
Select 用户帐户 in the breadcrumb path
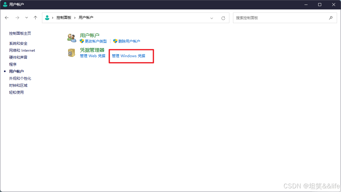point(86,18)
